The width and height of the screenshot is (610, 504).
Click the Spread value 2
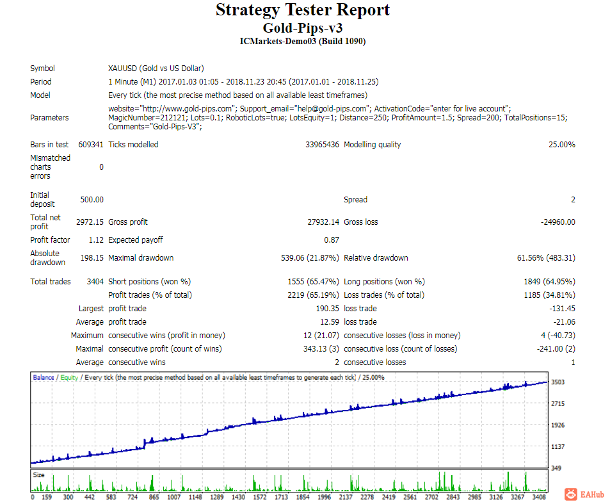click(573, 200)
